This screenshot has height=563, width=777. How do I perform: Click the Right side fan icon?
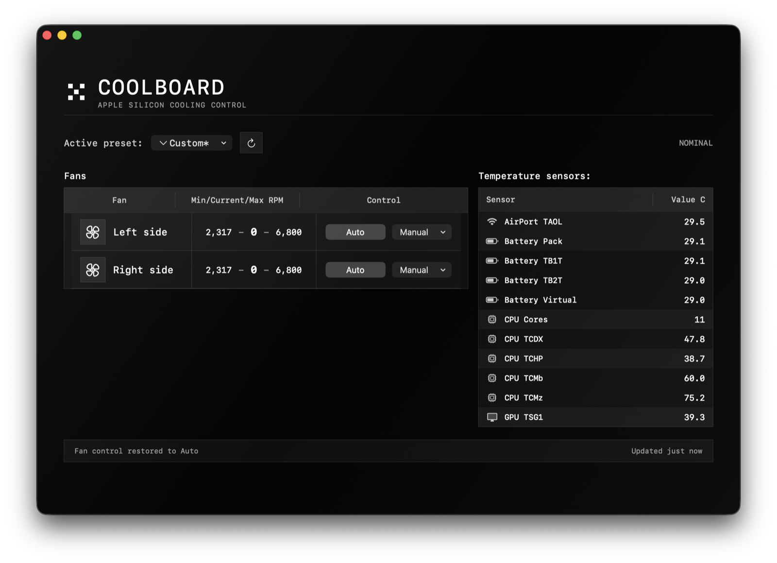(x=93, y=270)
